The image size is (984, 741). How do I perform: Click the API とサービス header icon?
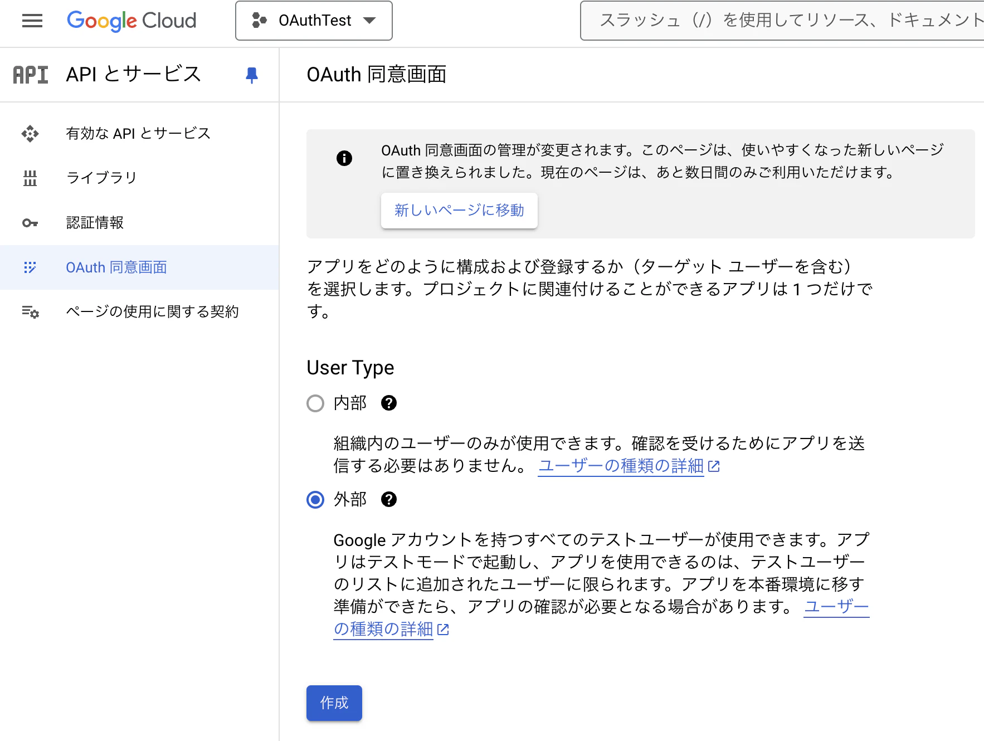pos(31,74)
